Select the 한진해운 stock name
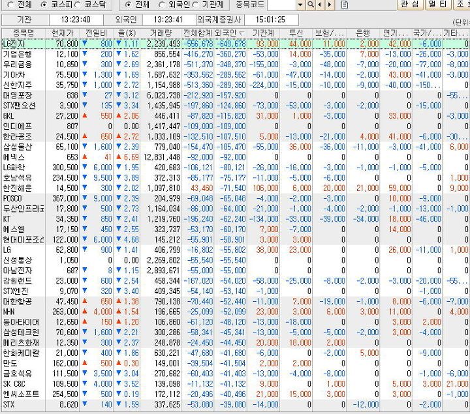This screenshot has width=470, height=414. [18, 188]
